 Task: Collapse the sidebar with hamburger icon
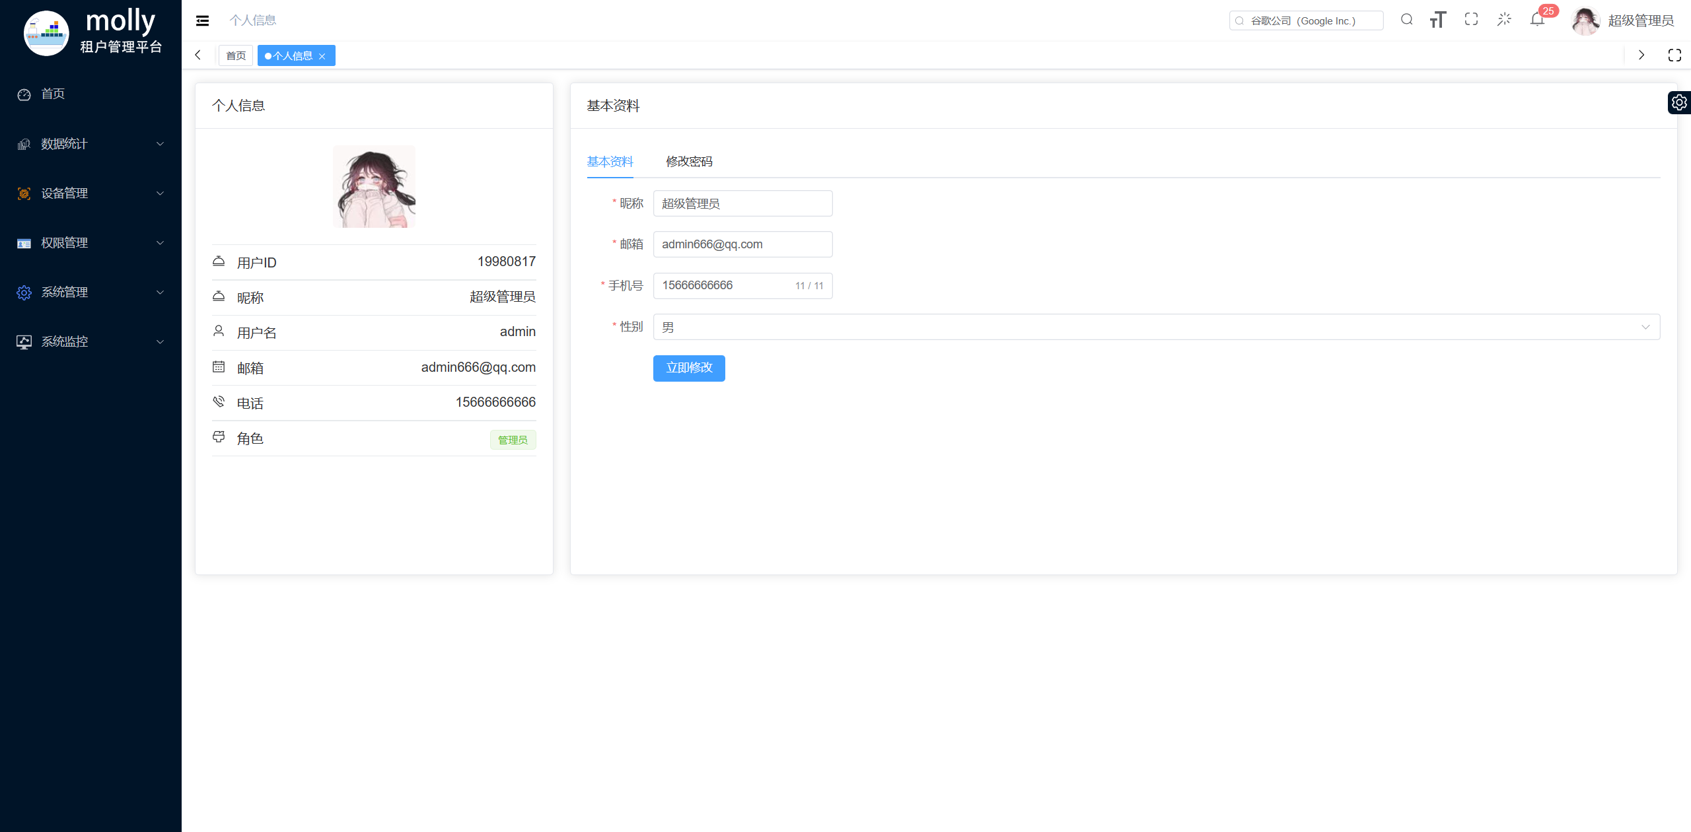(x=203, y=20)
